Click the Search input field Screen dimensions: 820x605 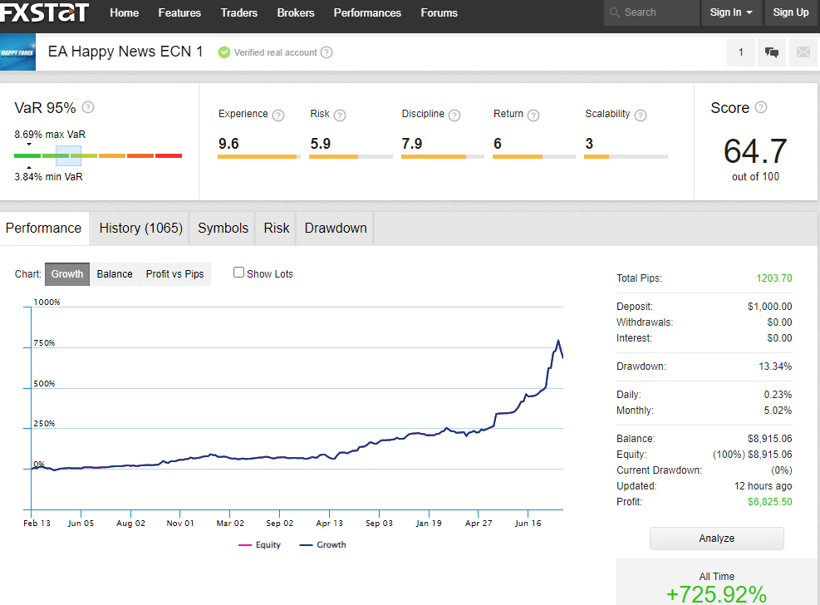point(651,12)
